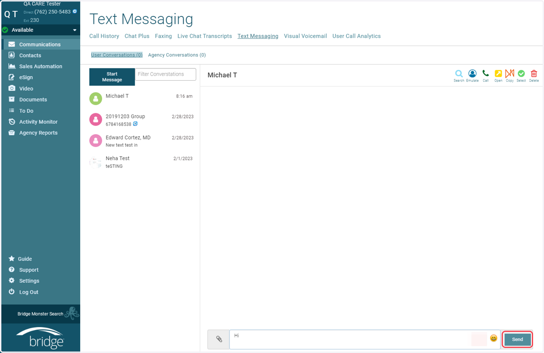Open the Edward Cortez, MD conversation

[141, 141]
